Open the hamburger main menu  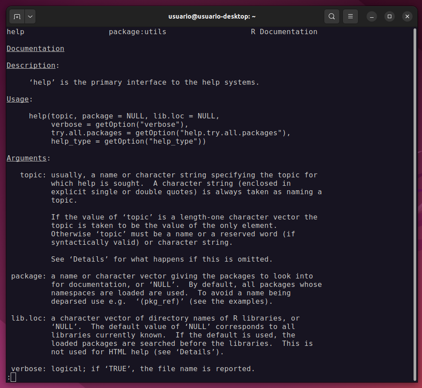click(x=350, y=16)
